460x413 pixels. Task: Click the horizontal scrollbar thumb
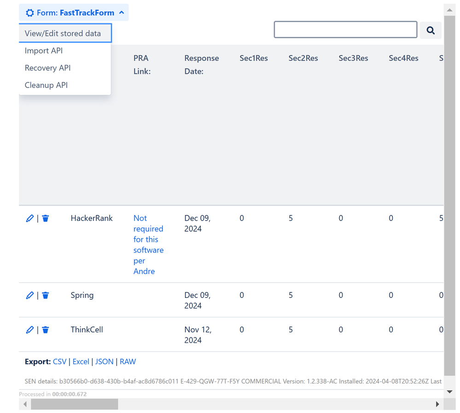point(75,404)
